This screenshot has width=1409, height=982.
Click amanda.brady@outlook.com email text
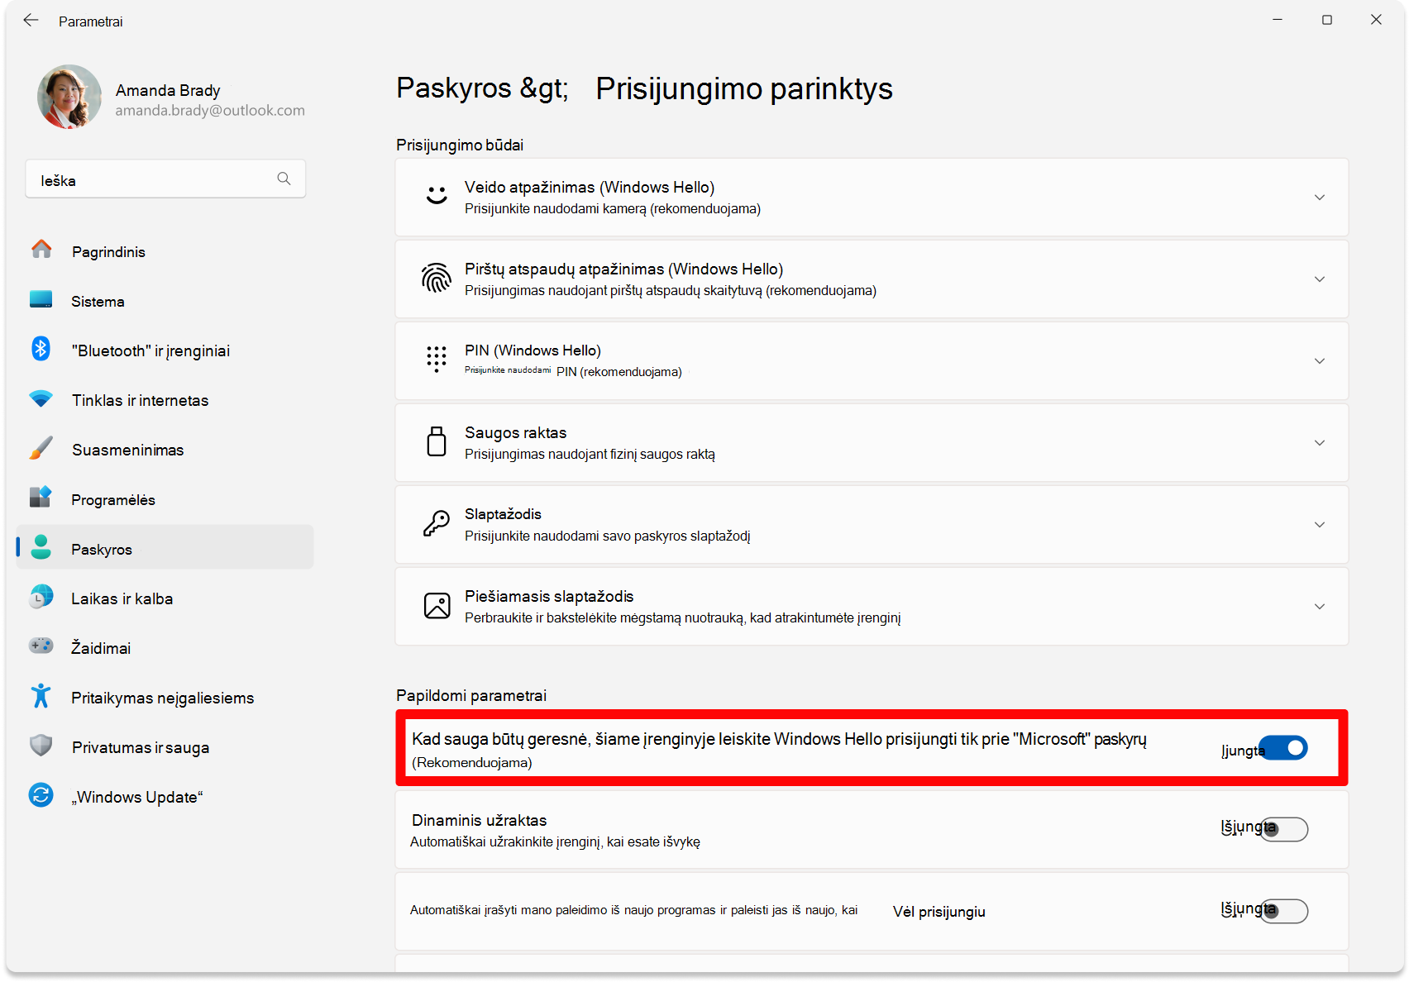[x=210, y=111]
